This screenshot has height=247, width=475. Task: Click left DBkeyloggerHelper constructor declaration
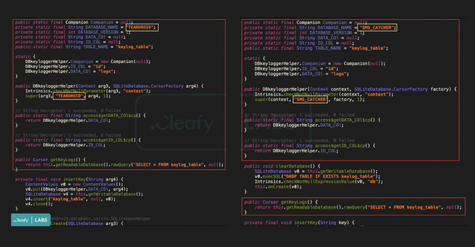(x=110, y=86)
